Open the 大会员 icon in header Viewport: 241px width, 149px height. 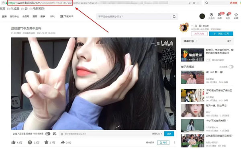point(211,15)
